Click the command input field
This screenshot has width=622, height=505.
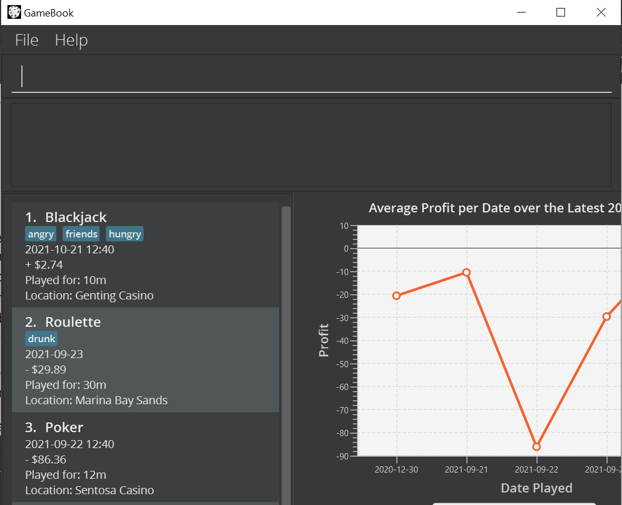[312, 76]
